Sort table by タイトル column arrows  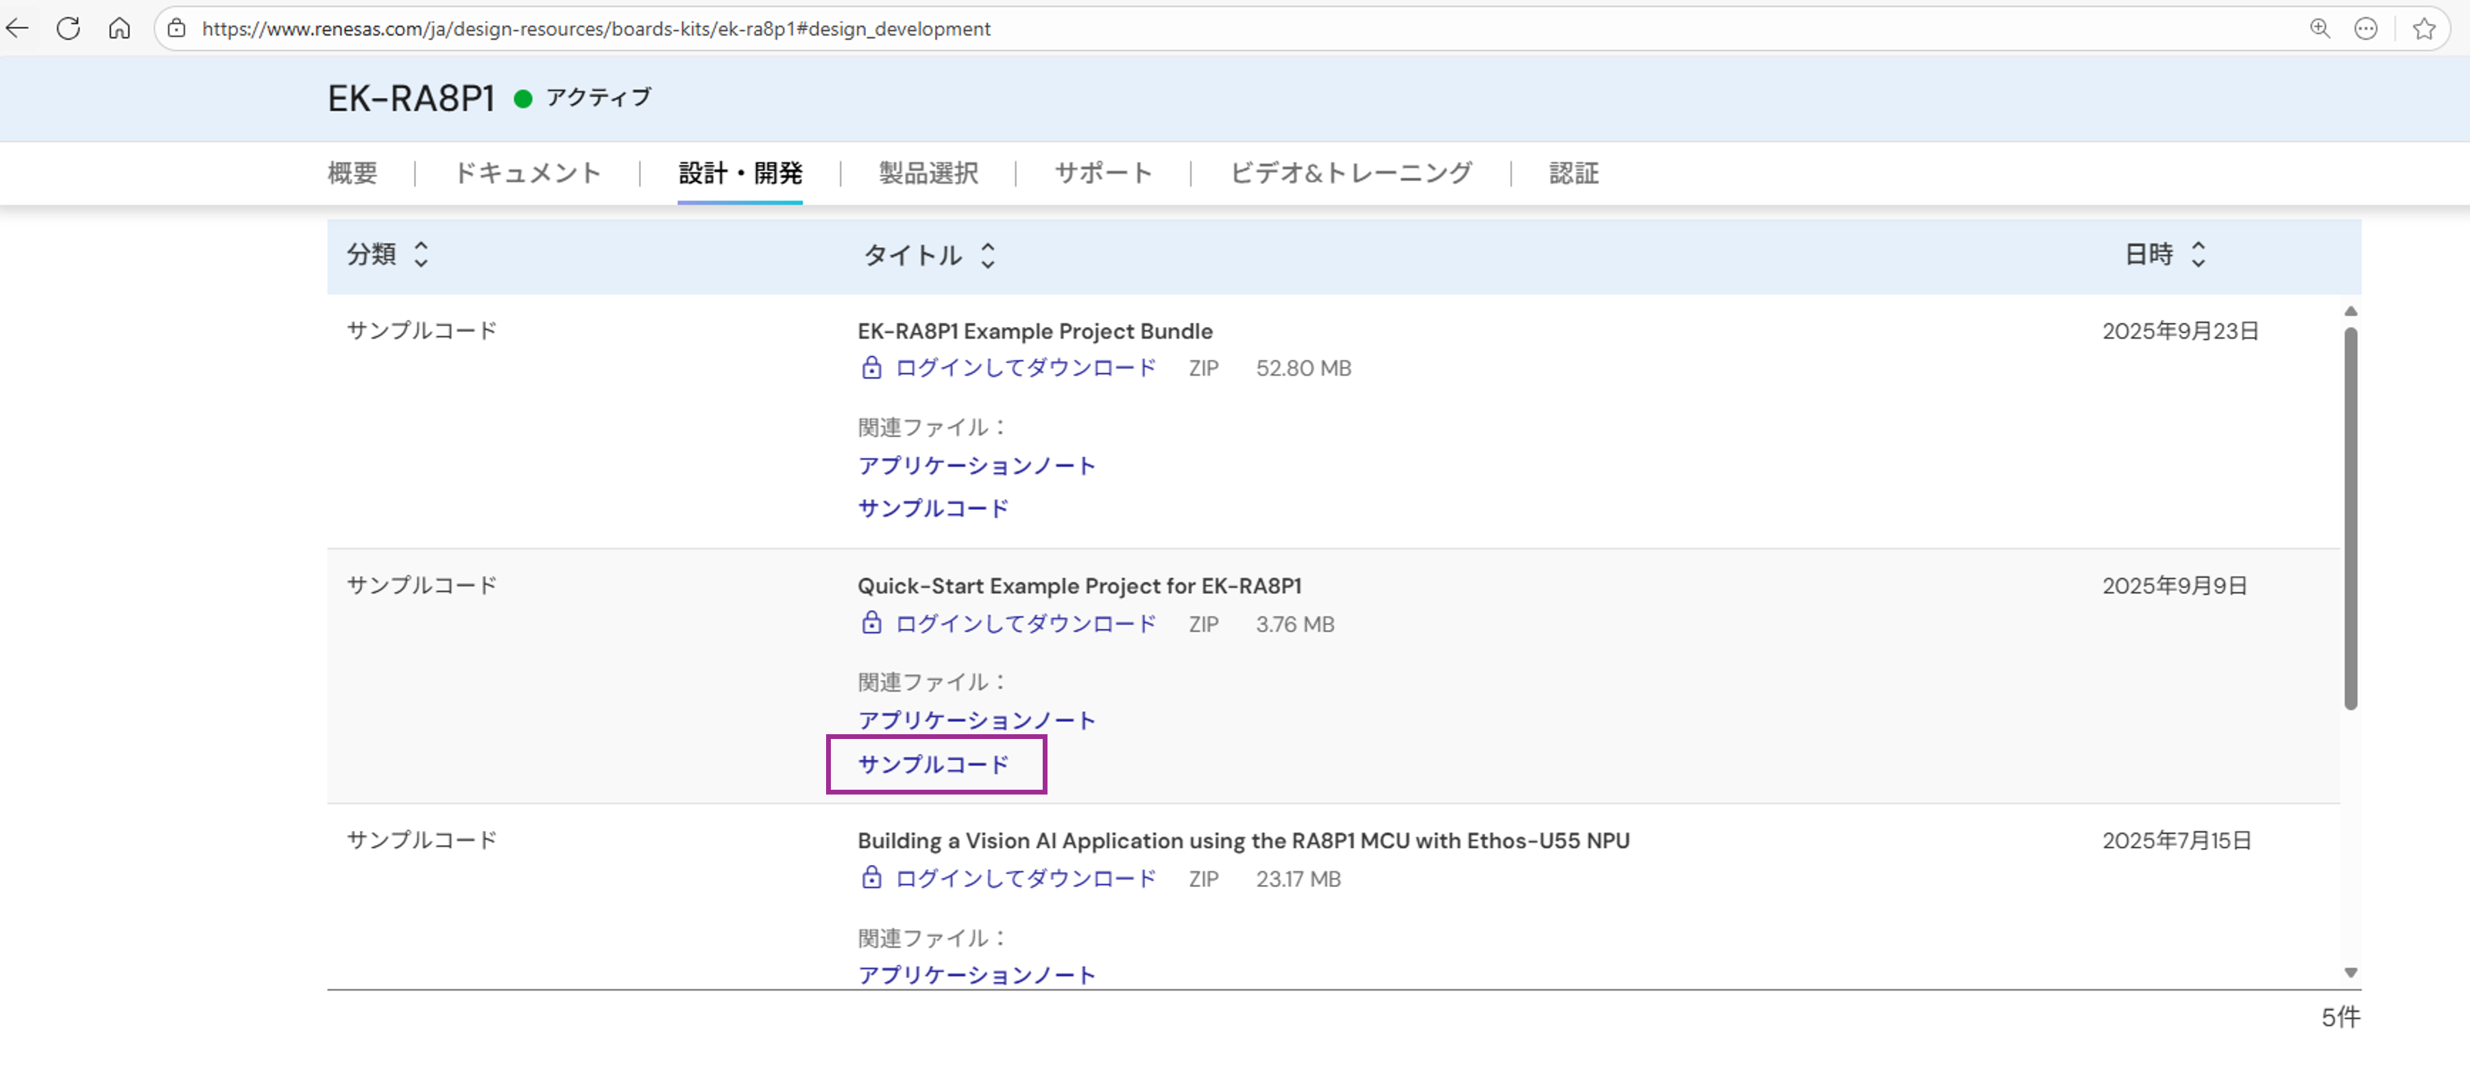coord(988,255)
